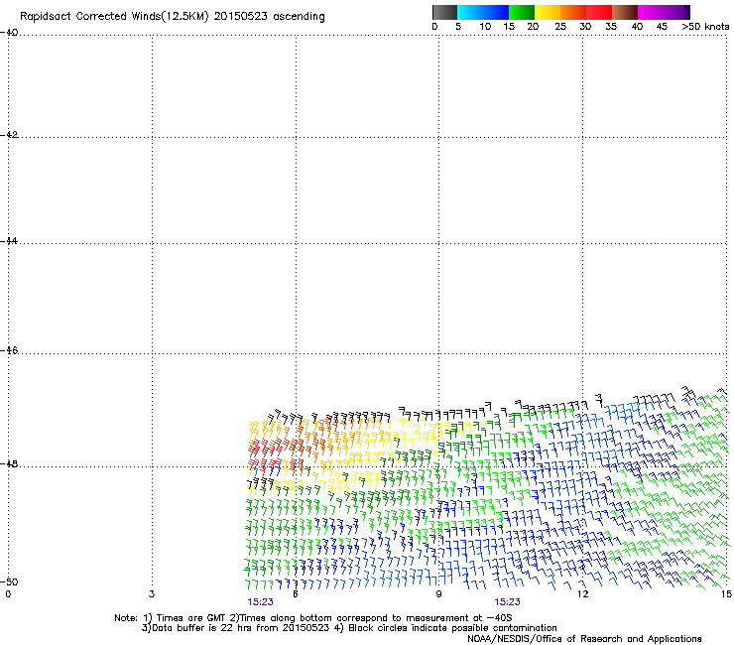Select the red 30-35 knots legend color
This screenshot has width=734, height=645.
coord(599,12)
